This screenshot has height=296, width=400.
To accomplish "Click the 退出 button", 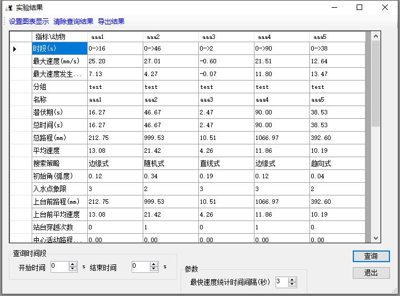I will (371, 273).
